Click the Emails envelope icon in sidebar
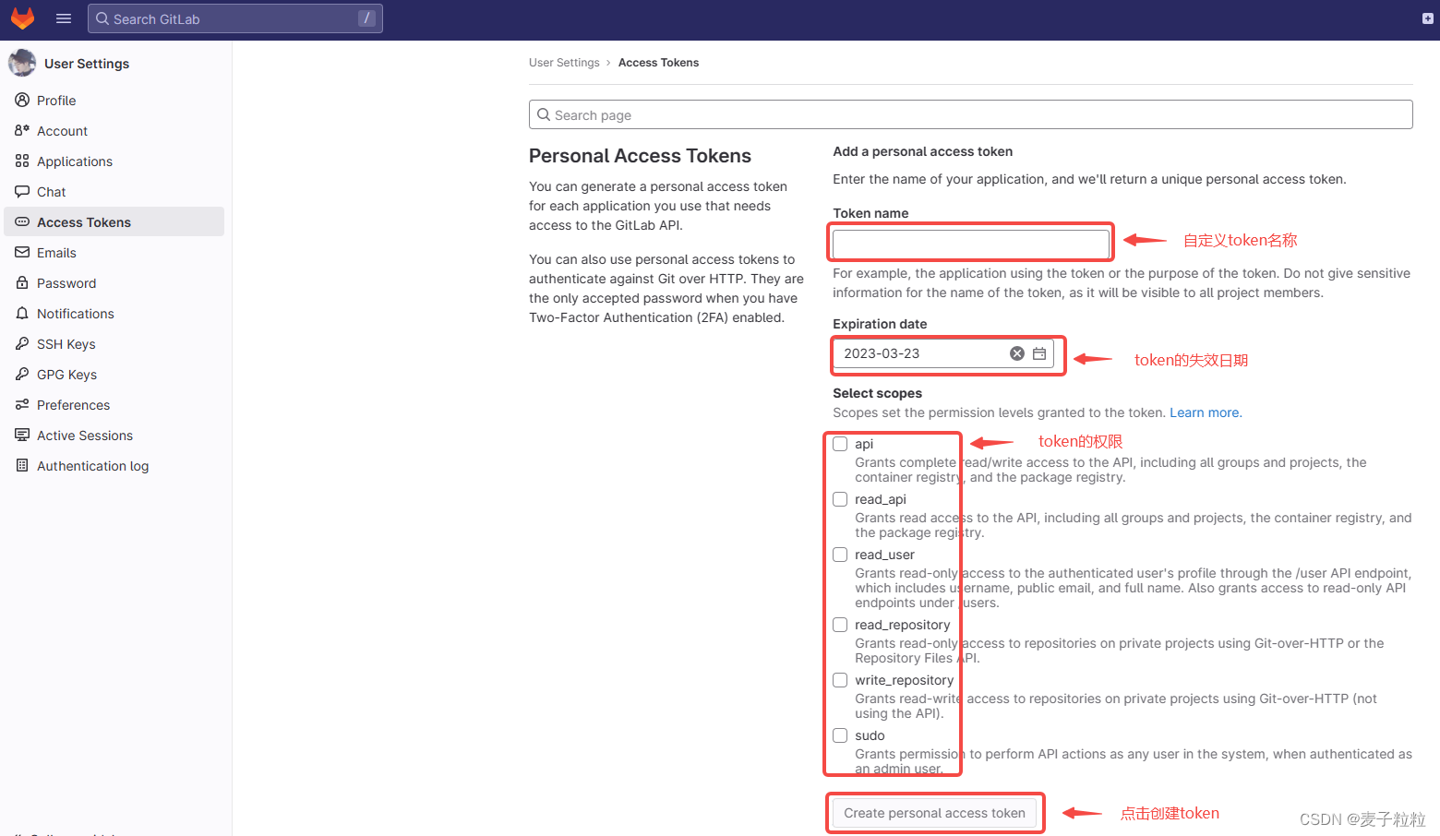This screenshot has height=836, width=1440. (x=22, y=252)
